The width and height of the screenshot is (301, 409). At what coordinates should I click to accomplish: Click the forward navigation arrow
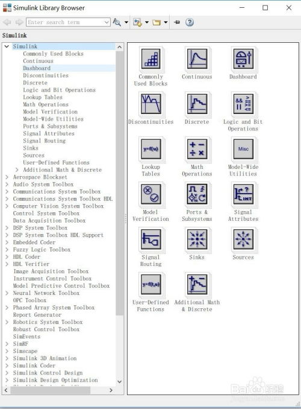tap(19, 22)
